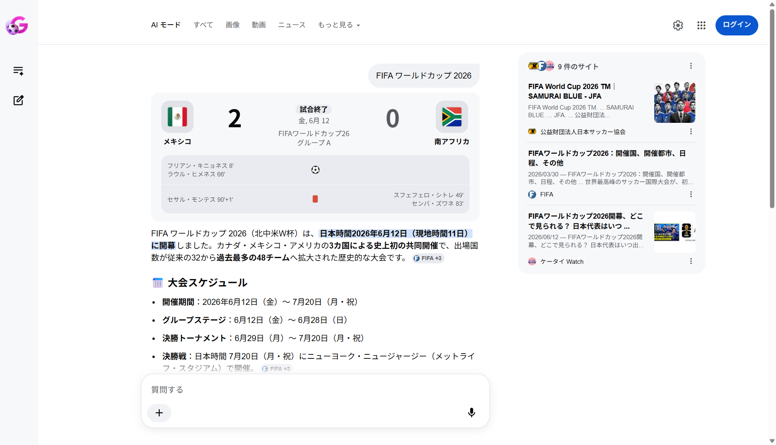
Task: Open options for the FIFA source result
Action: (691, 195)
